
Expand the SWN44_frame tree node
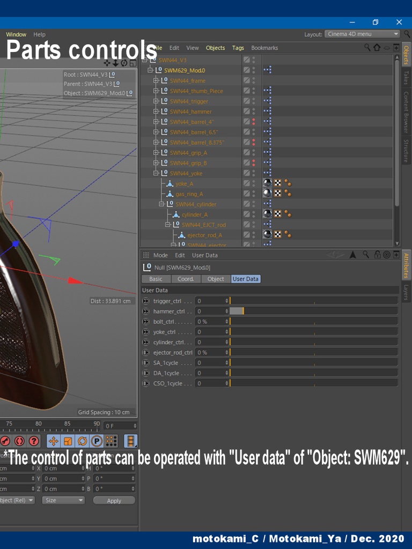click(x=156, y=80)
